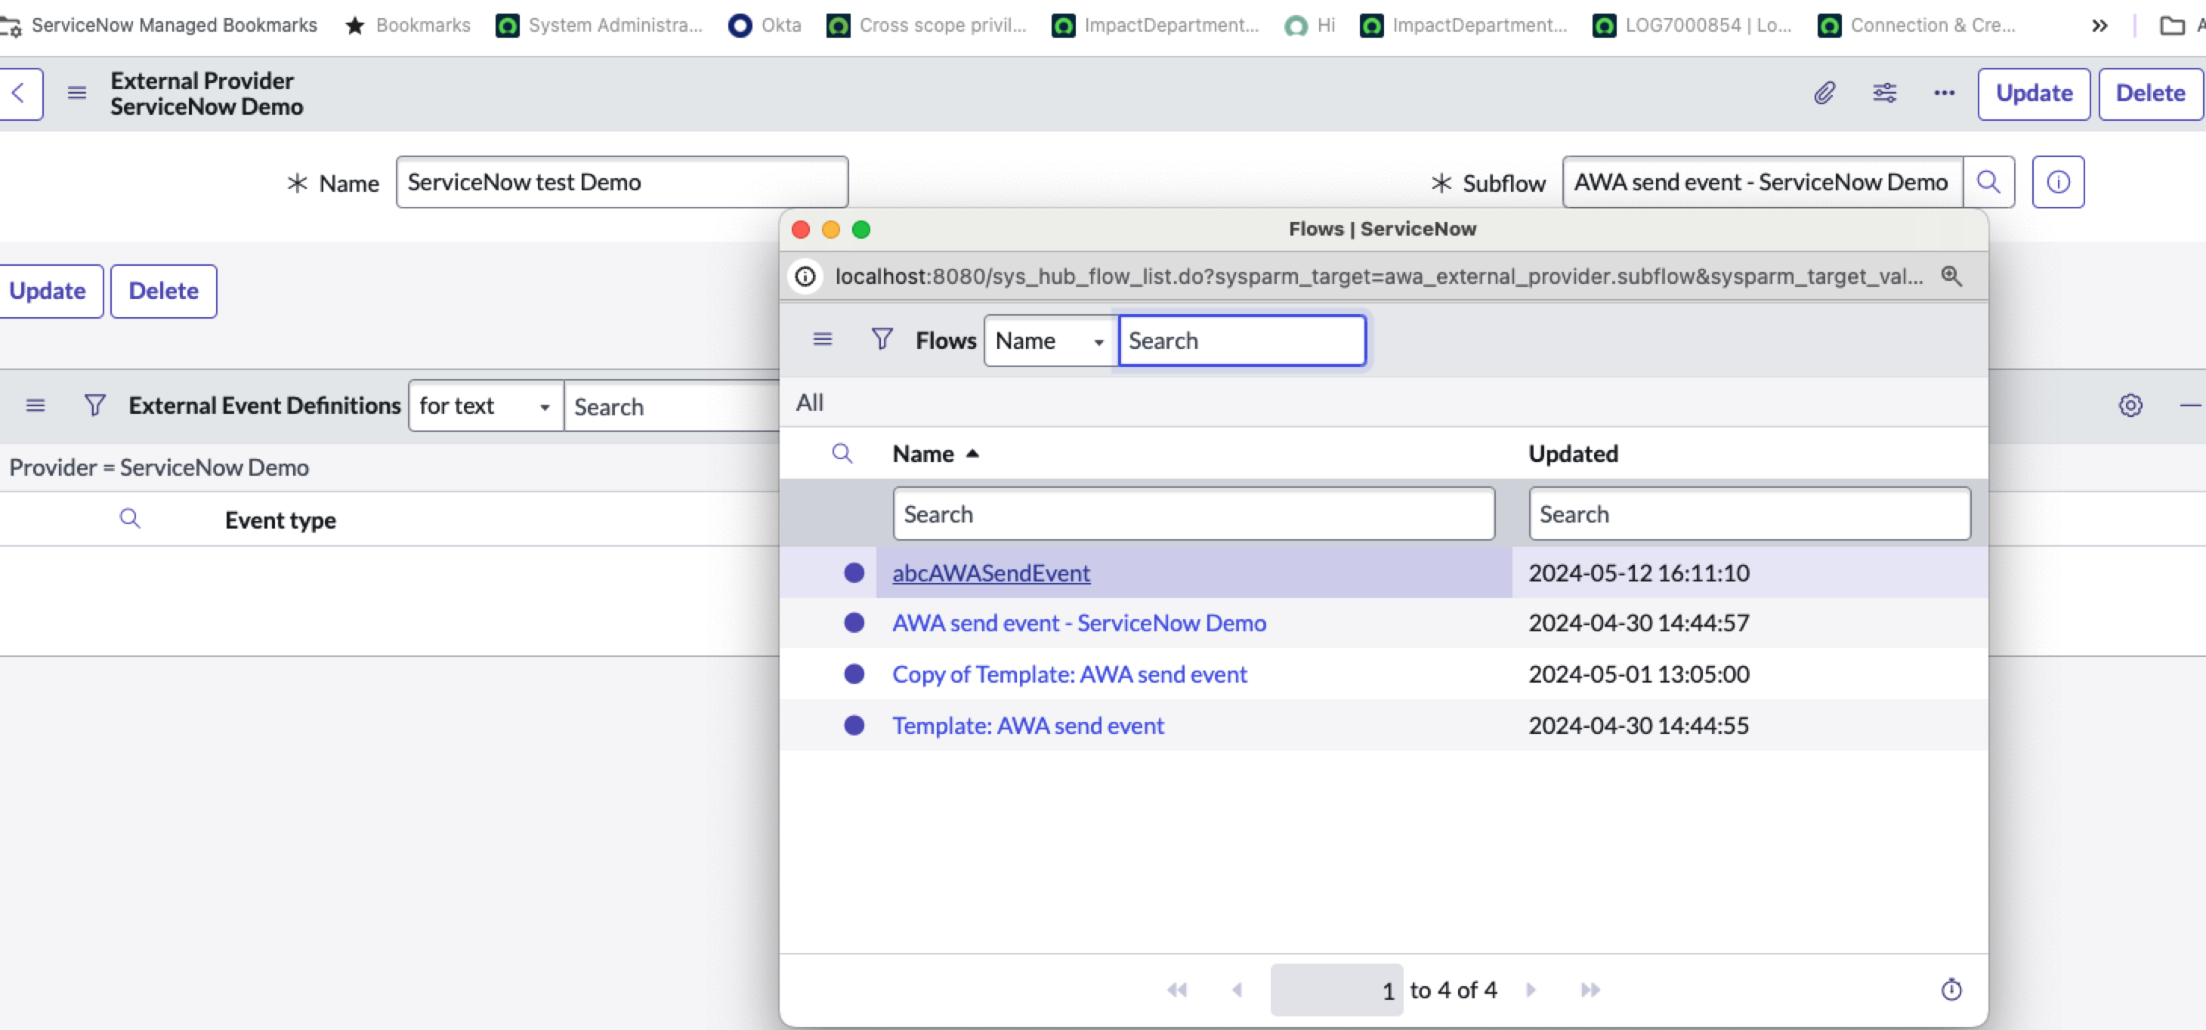
Task: Click response time stopwatch icon
Action: click(x=1951, y=990)
